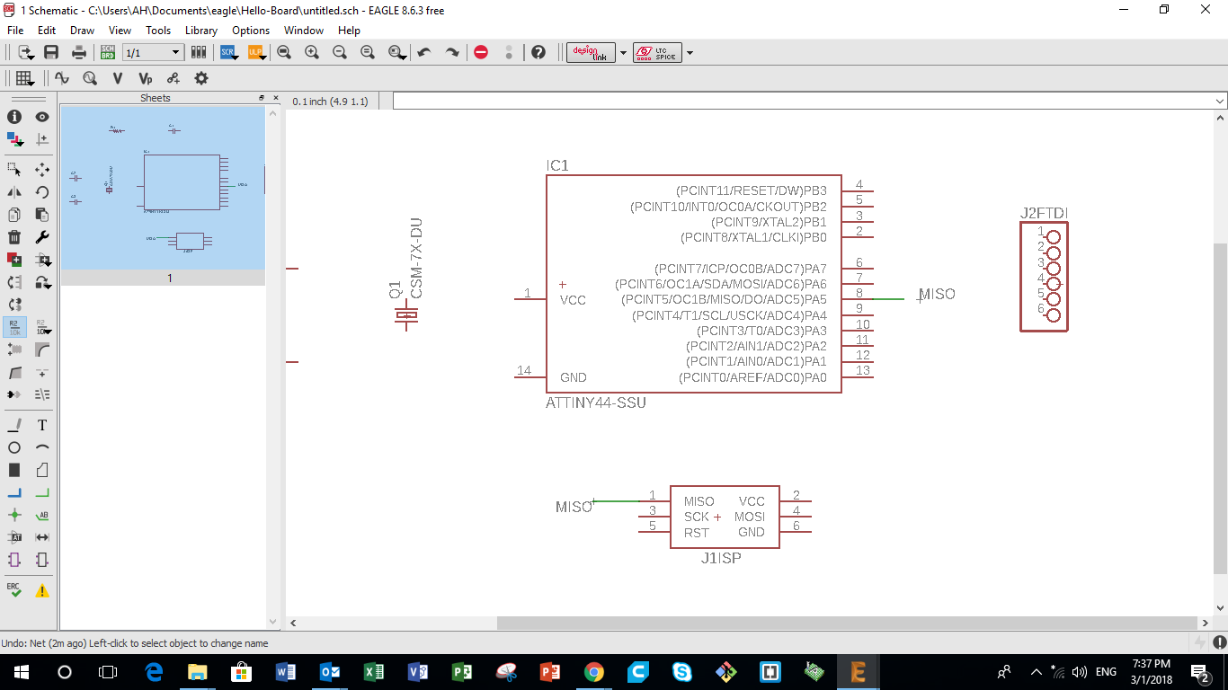Click the Windows Start button
Image resolution: width=1228 pixels, height=690 pixels.
click(21, 671)
